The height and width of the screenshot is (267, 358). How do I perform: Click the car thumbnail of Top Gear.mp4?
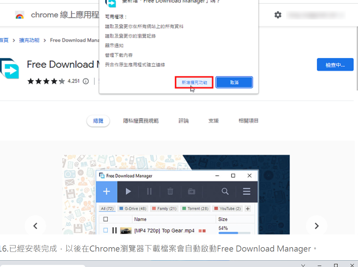pos(126,231)
